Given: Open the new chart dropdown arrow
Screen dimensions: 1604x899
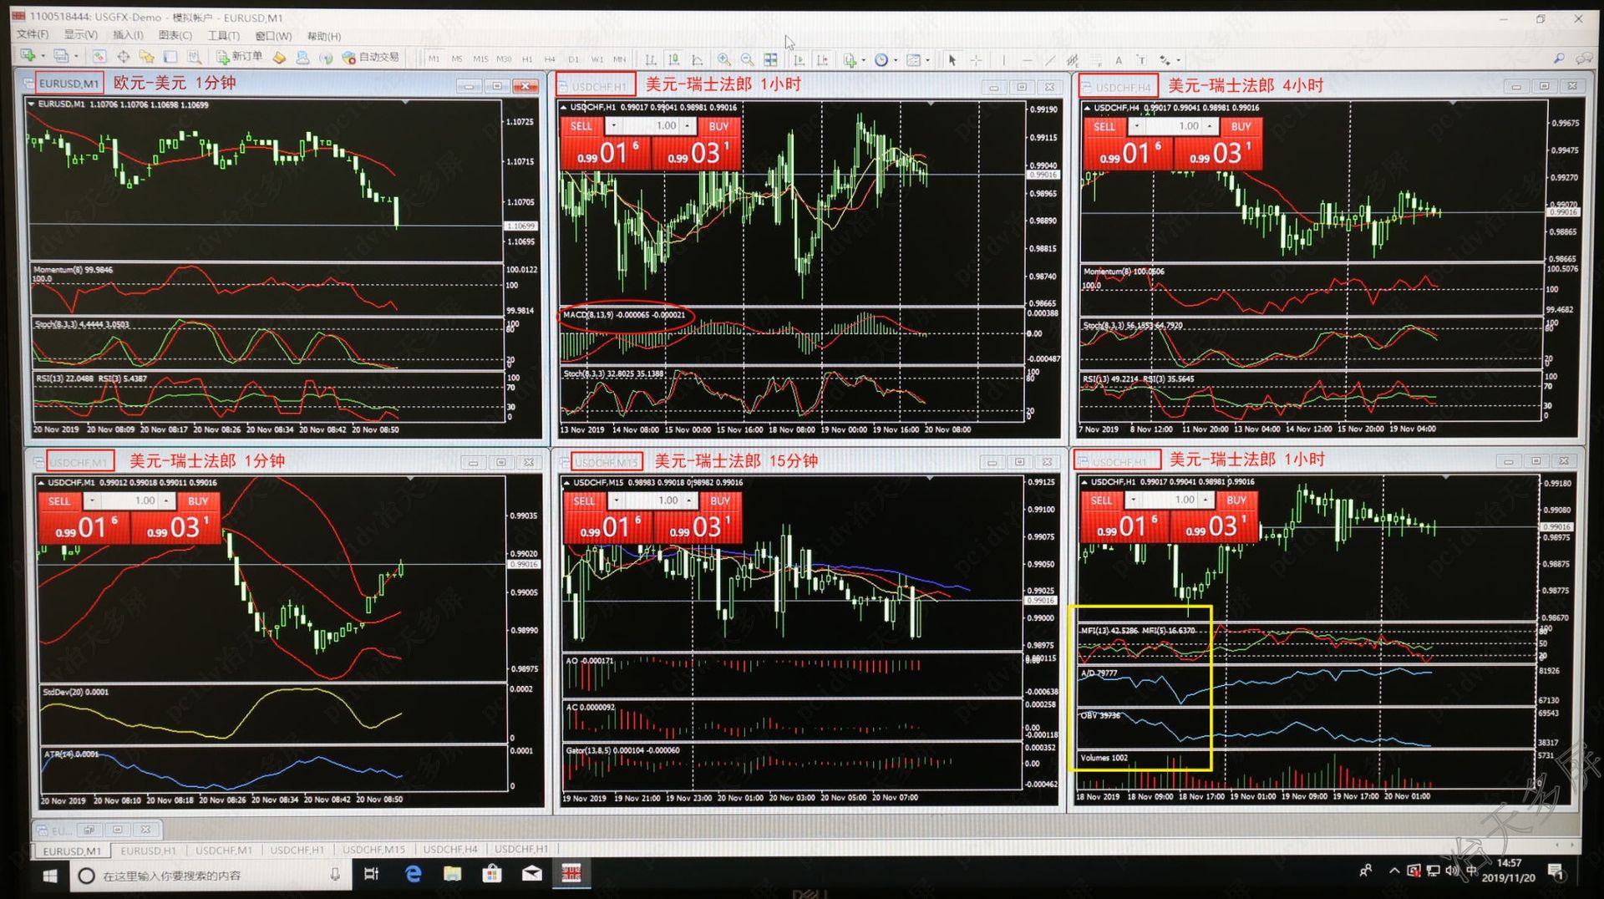Looking at the screenshot, I should [43, 56].
